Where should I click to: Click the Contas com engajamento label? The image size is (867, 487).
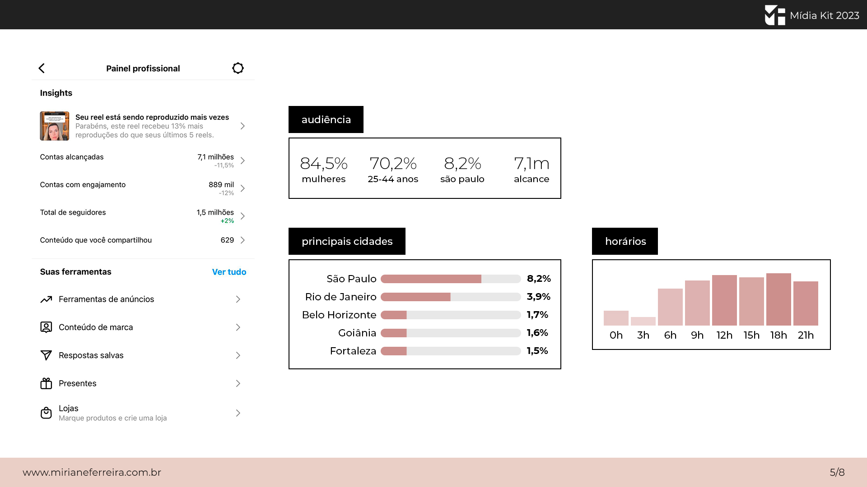[83, 184]
